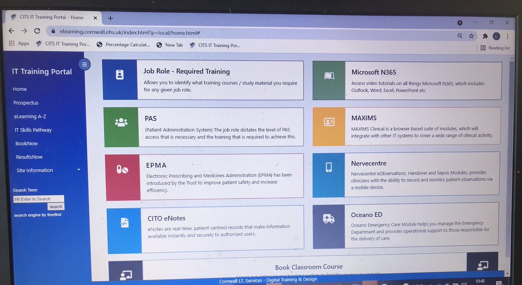Click the browser forward arrow
This screenshot has width=522, height=285.
24,31
